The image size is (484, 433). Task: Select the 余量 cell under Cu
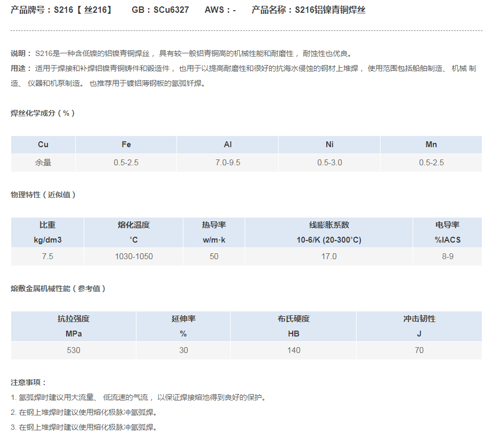tap(43, 162)
